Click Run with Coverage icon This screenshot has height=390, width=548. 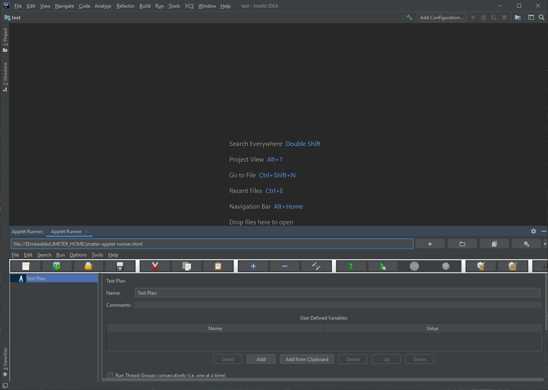click(494, 17)
